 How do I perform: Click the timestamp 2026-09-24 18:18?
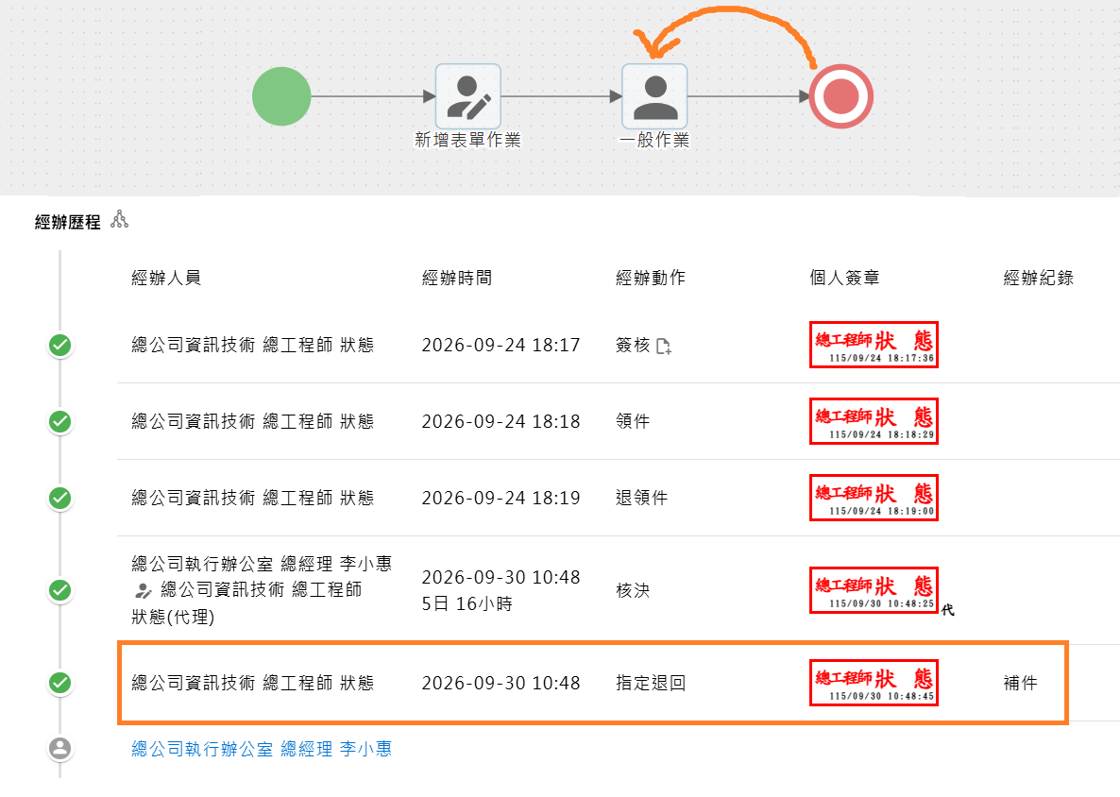[x=501, y=421]
